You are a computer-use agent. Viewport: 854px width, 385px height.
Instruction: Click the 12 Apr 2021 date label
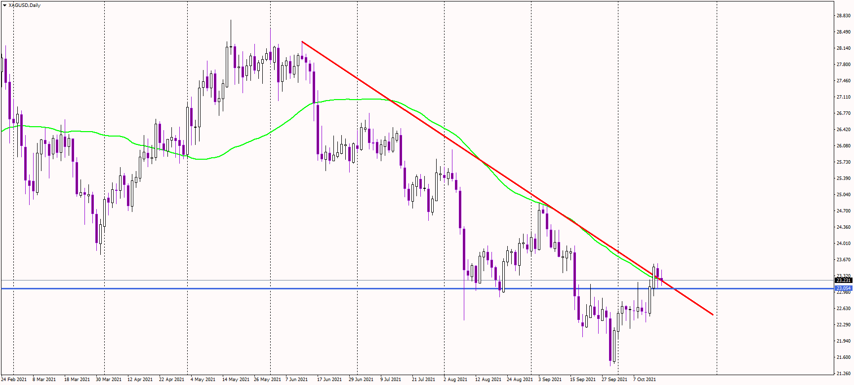coord(140,380)
